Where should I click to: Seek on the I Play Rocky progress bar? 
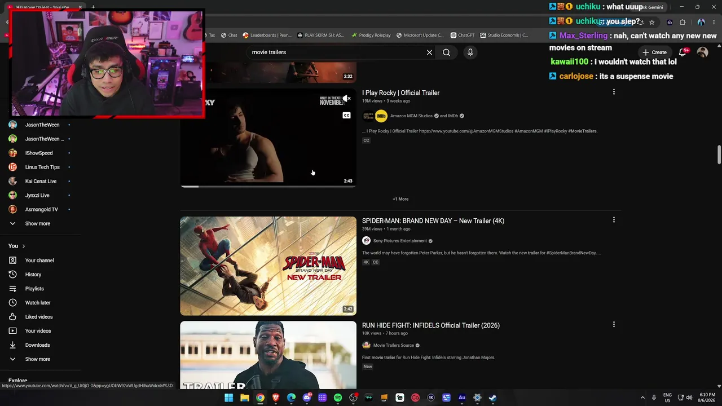[268, 186]
